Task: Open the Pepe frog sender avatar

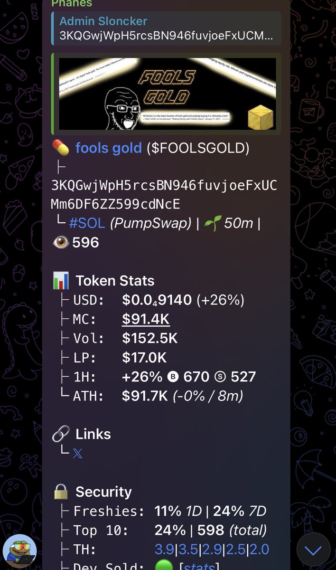Action: point(20,551)
